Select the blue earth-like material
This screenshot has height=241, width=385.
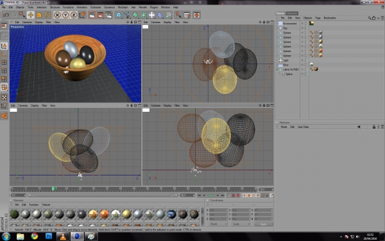[171, 214]
